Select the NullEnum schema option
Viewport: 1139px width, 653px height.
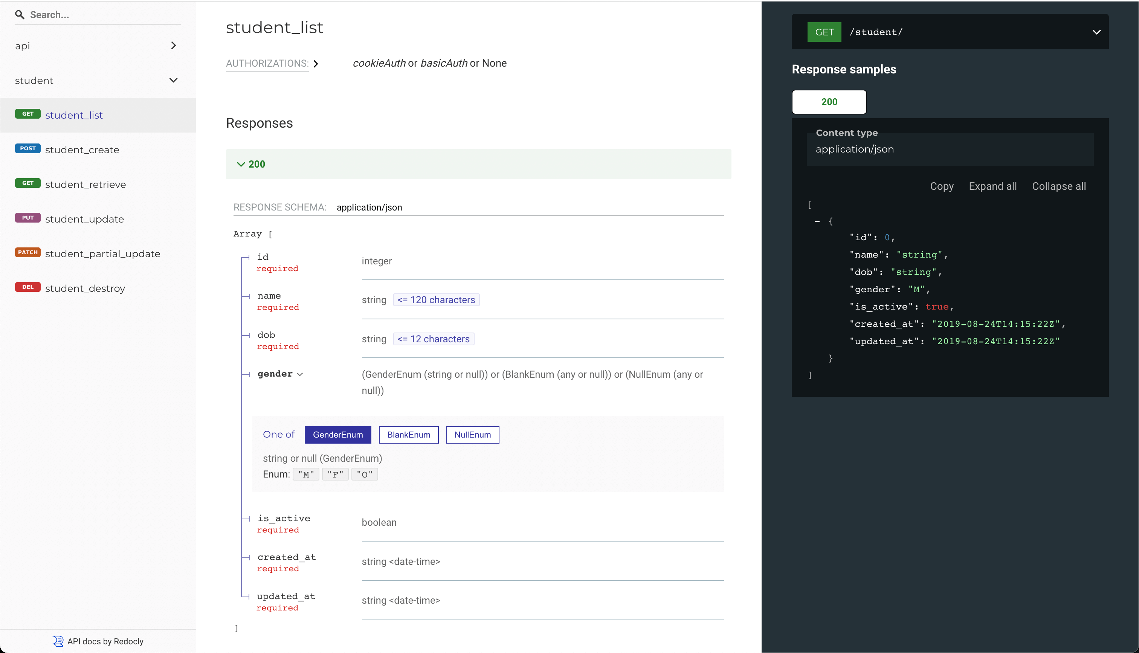click(x=473, y=435)
